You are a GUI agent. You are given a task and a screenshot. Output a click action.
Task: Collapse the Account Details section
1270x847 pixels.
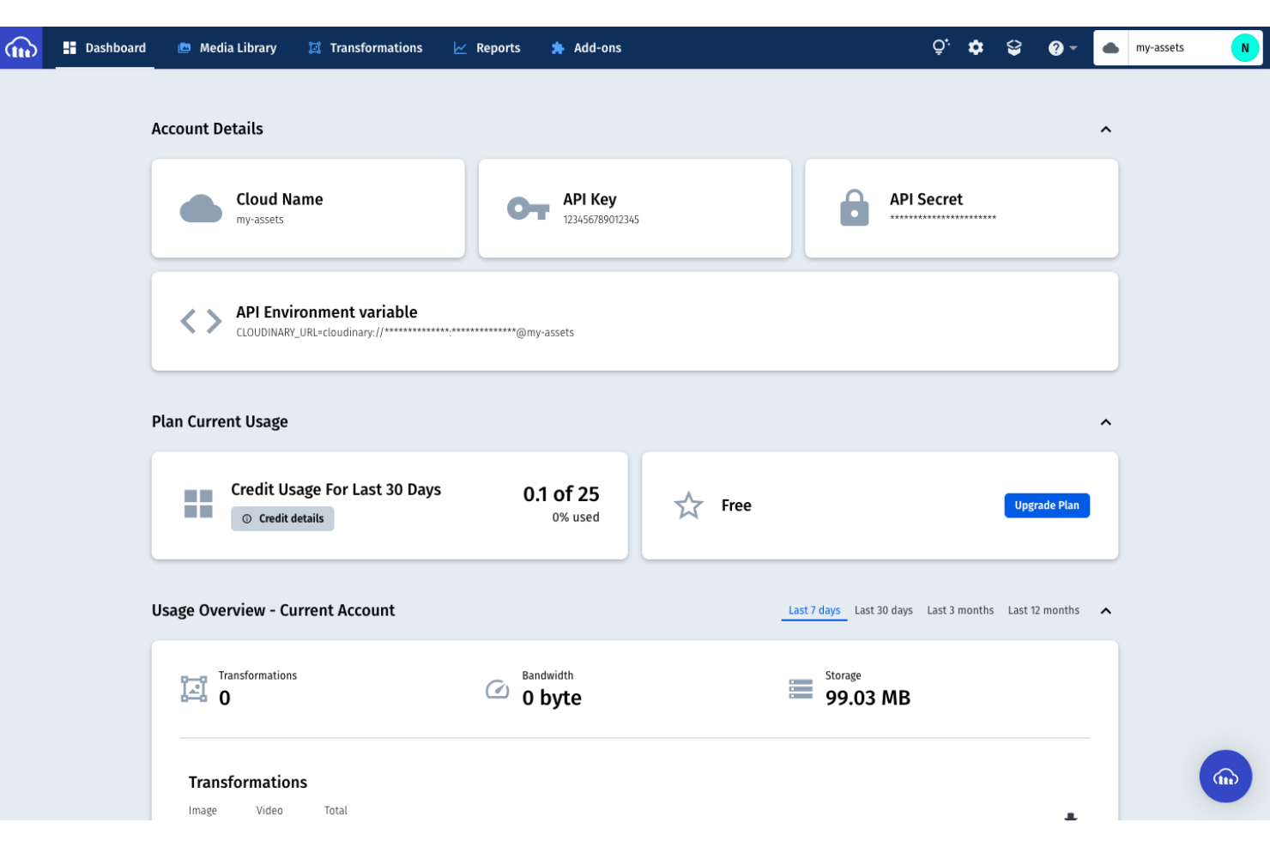coord(1105,130)
